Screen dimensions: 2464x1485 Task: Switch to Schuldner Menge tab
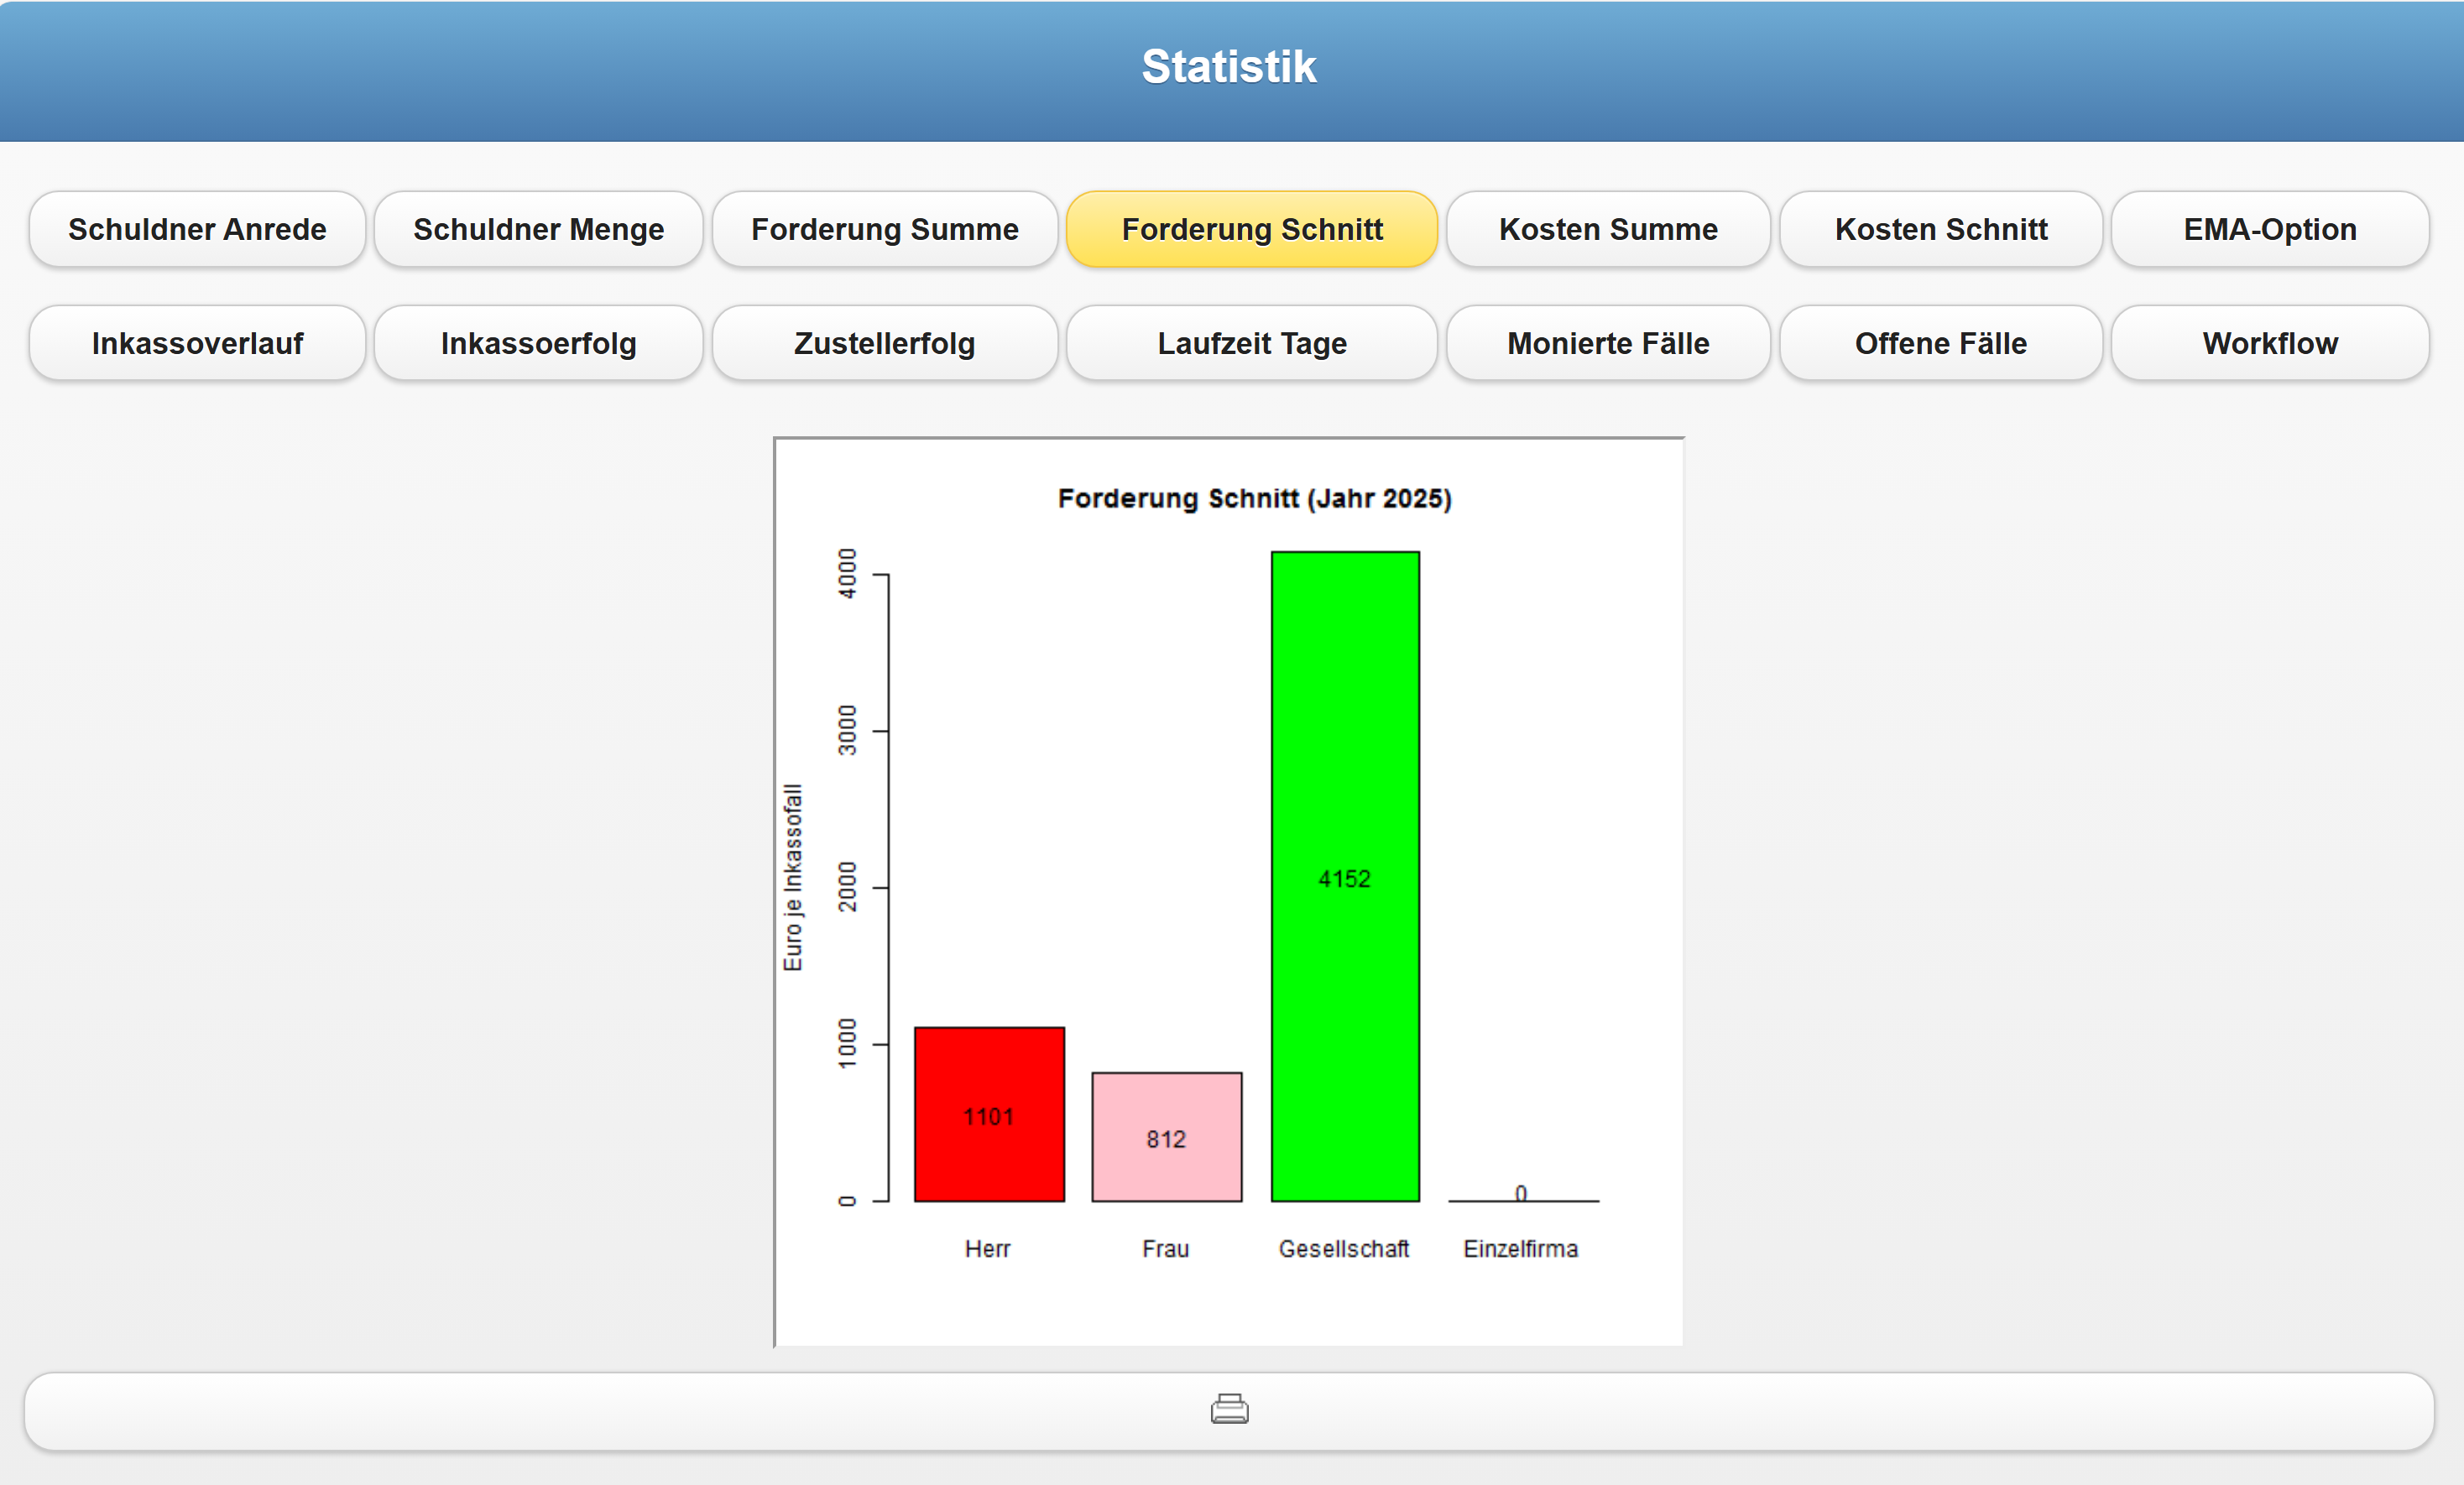[538, 229]
